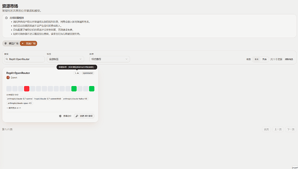This screenshot has height=169, width=298.
Task: Click the 资源市场 page heading
Action: [10, 6]
